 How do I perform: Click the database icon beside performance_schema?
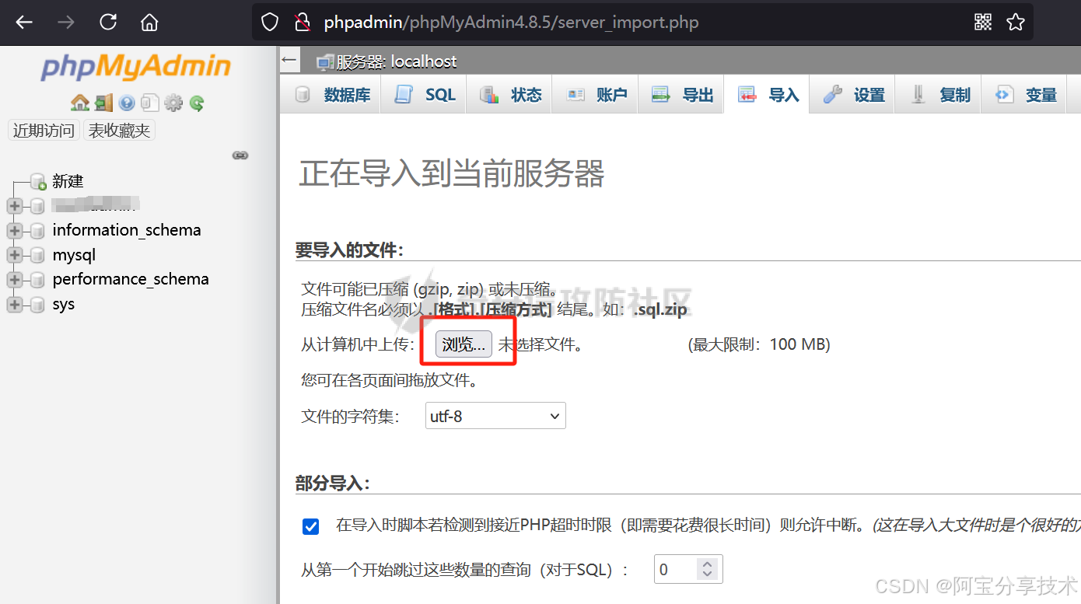click(37, 279)
